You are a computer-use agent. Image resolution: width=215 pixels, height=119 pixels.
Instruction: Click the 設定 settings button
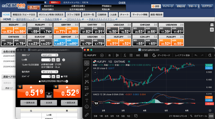tap(156, 6)
